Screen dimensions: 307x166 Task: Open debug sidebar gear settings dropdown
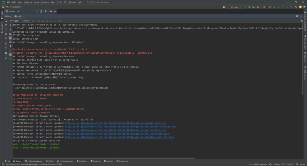pos(6,53)
